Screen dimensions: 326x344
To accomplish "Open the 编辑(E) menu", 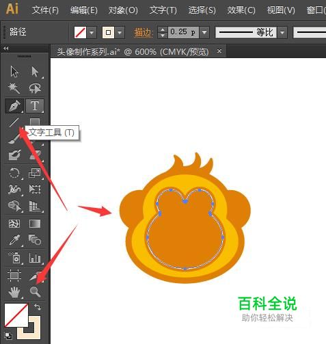I will tap(84, 10).
